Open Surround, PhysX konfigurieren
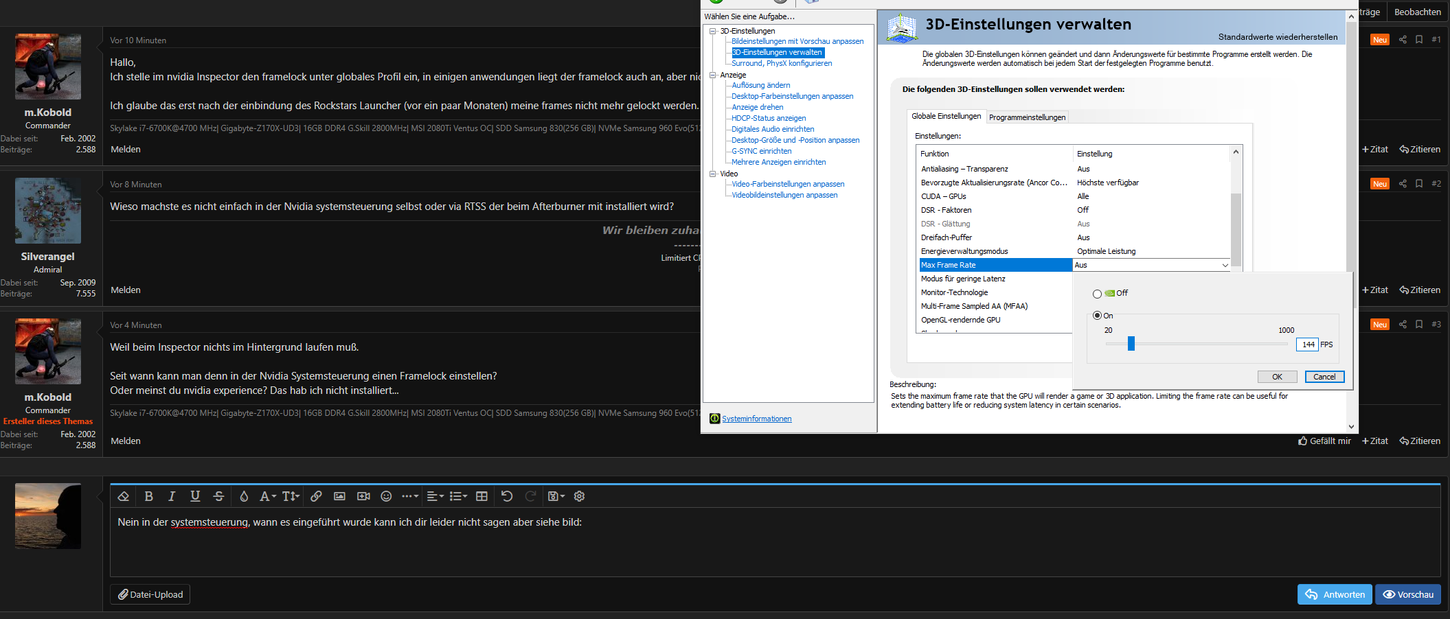The width and height of the screenshot is (1450, 619). 782,63
